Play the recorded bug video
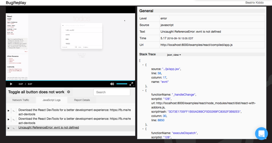The width and height of the screenshot is (272, 143). point(11,84)
